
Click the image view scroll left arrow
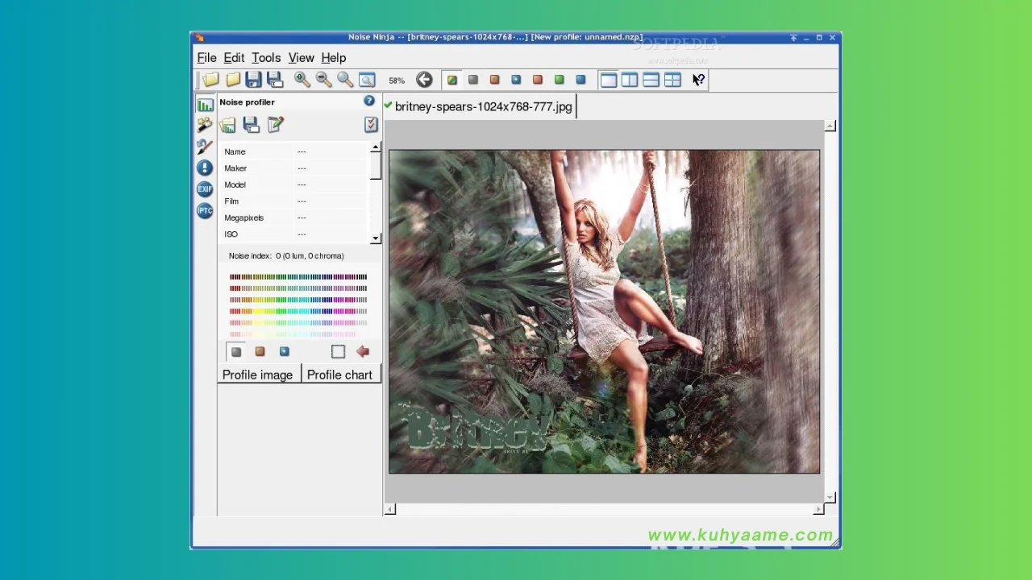(x=390, y=509)
